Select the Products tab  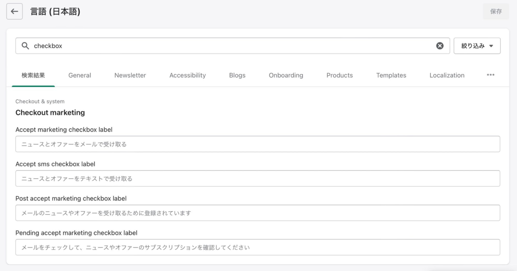(339, 75)
